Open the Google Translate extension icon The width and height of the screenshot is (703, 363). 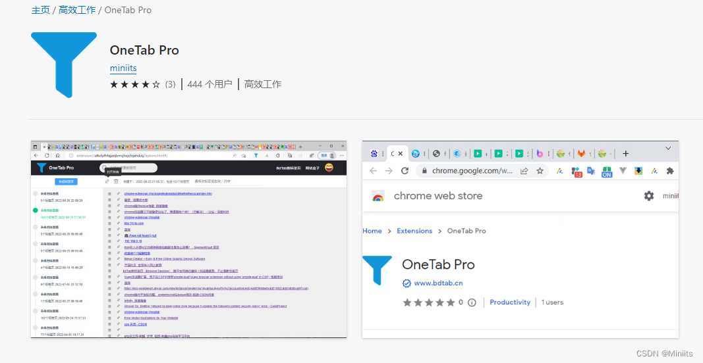coord(592,170)
